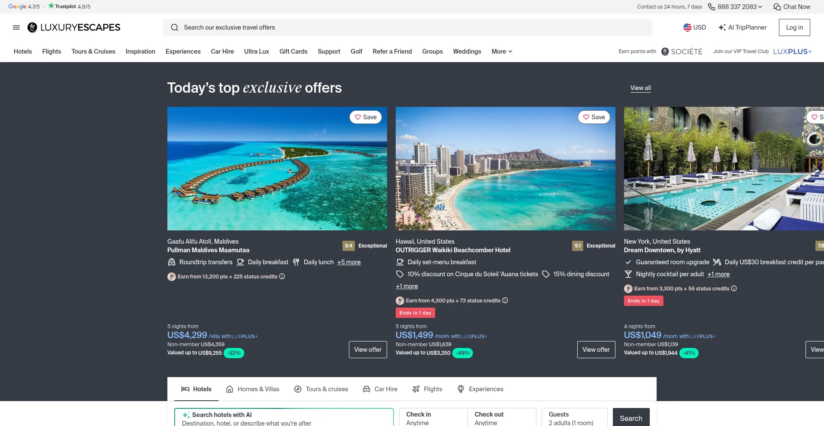This screenshot has height=426, width=824.
Task: Click the Trustpilot star icon
Action: click(x=51, y=6)
